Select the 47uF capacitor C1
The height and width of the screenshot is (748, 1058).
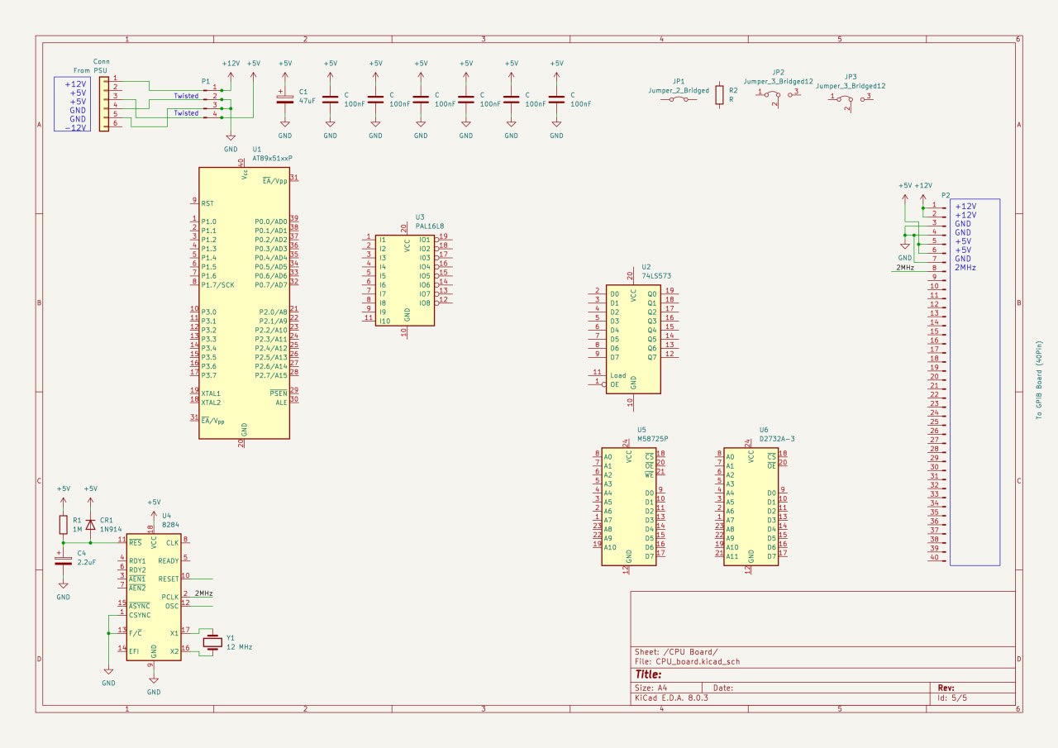click(285, 98)
